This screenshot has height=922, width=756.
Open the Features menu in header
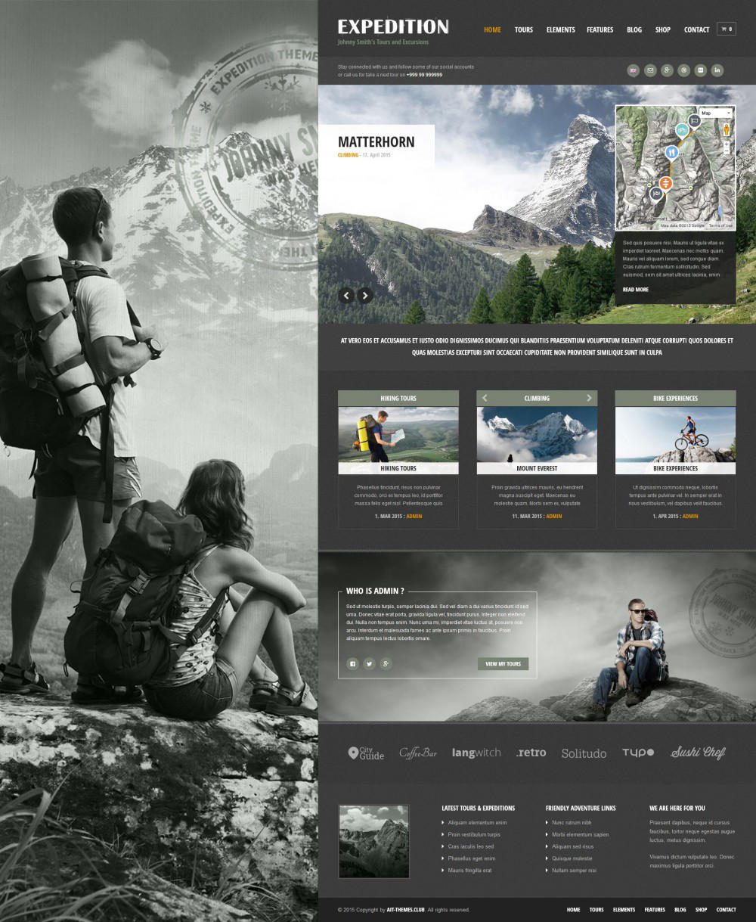pyautogui.click(x=600, y=29)
